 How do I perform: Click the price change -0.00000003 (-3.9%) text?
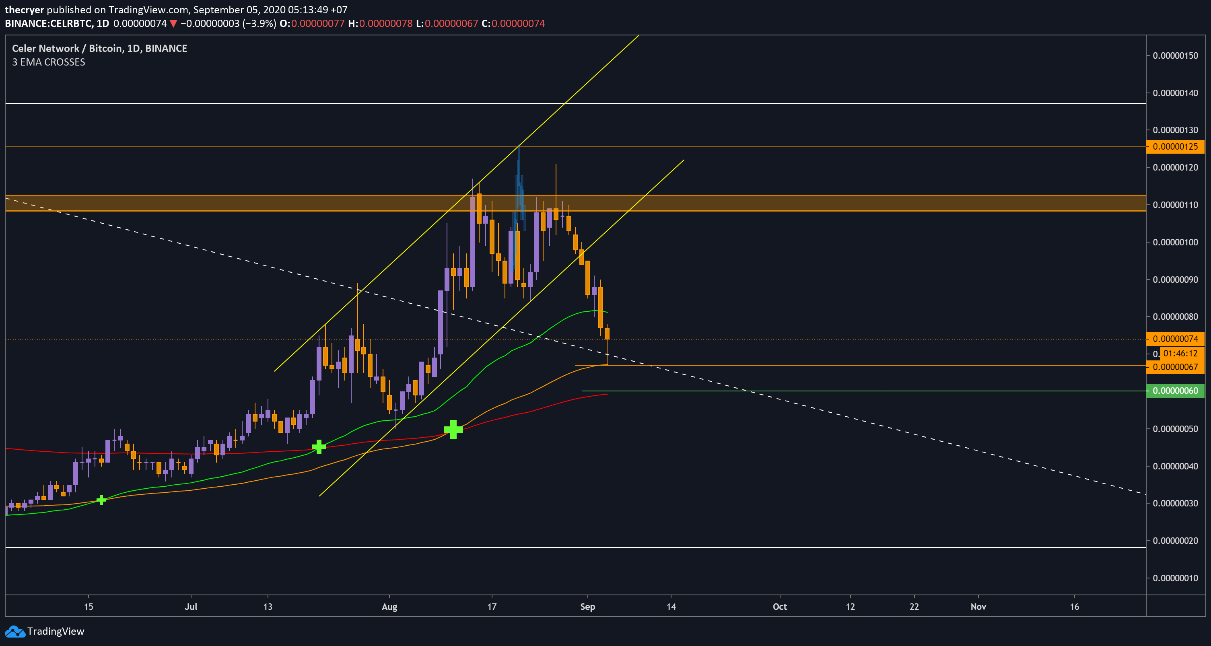229,23
